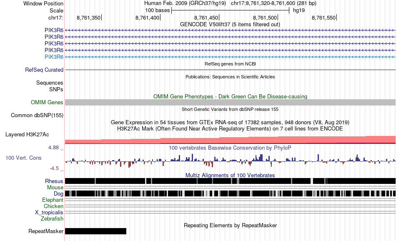Click the -4.5 conservation scale value
The image size is (396, 241).
coord(54,168)
